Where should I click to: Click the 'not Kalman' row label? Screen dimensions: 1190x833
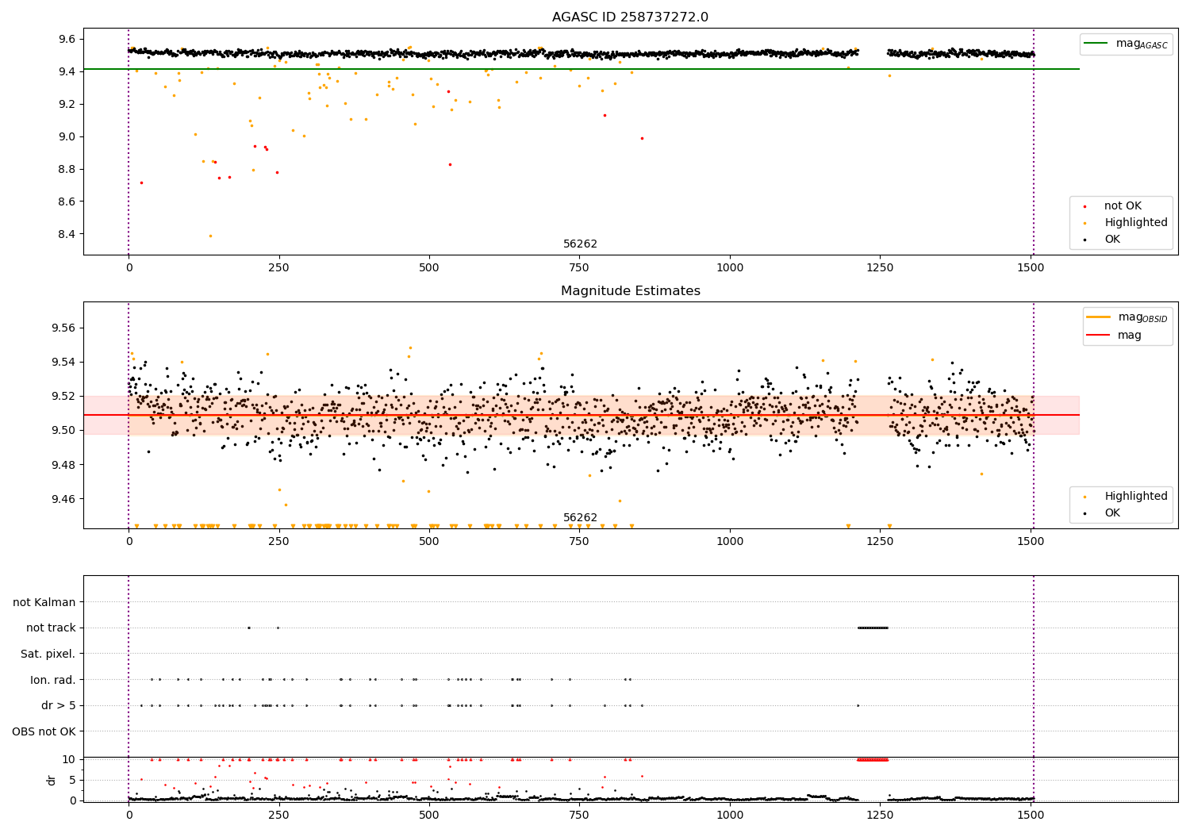click(x=44, y=603)
